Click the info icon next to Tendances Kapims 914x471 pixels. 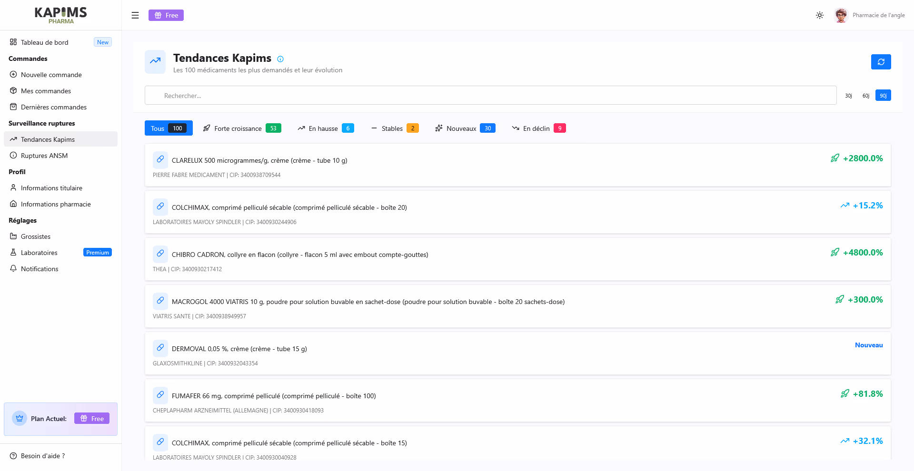tap(280, 59)
